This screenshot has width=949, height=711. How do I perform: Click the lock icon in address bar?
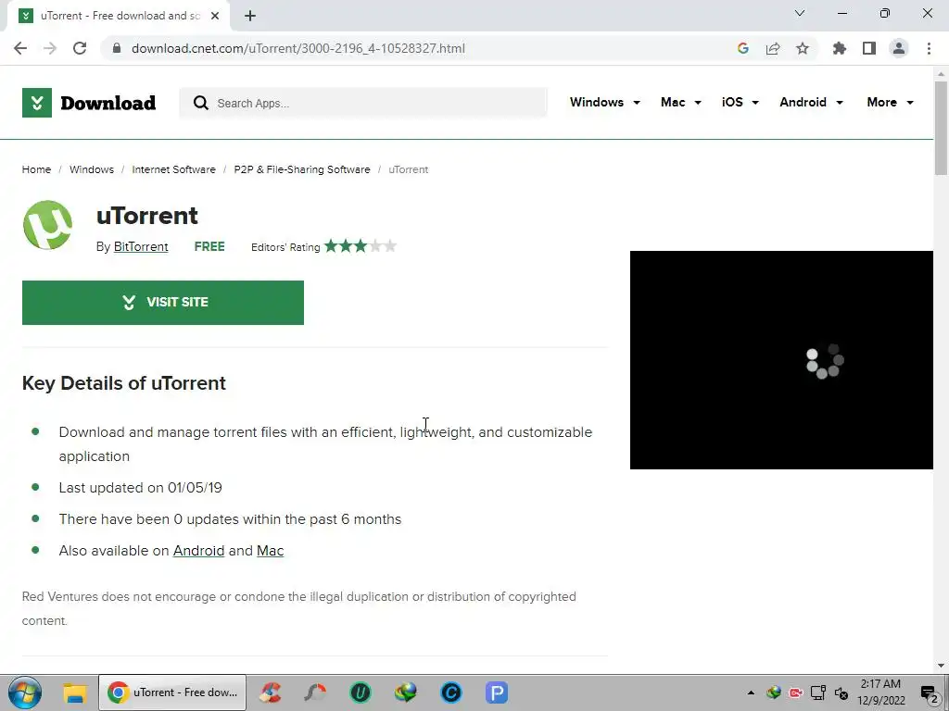(x=117, y=48)
